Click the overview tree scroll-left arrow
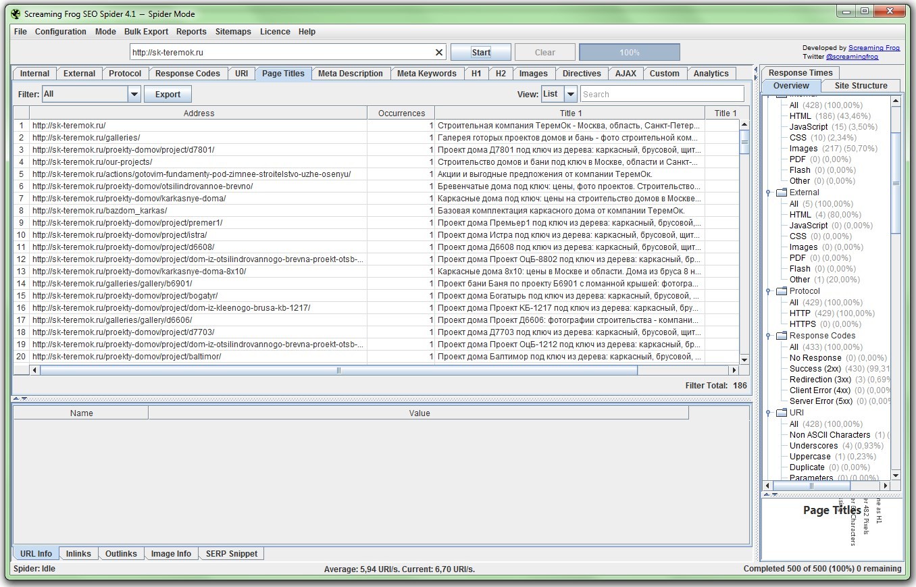 pyautogui.click(x=768, y=486)
